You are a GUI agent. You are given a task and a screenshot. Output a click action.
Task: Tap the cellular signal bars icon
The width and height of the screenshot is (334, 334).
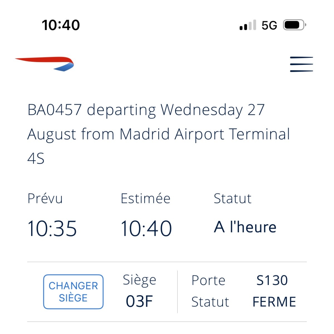pos(248,25)
